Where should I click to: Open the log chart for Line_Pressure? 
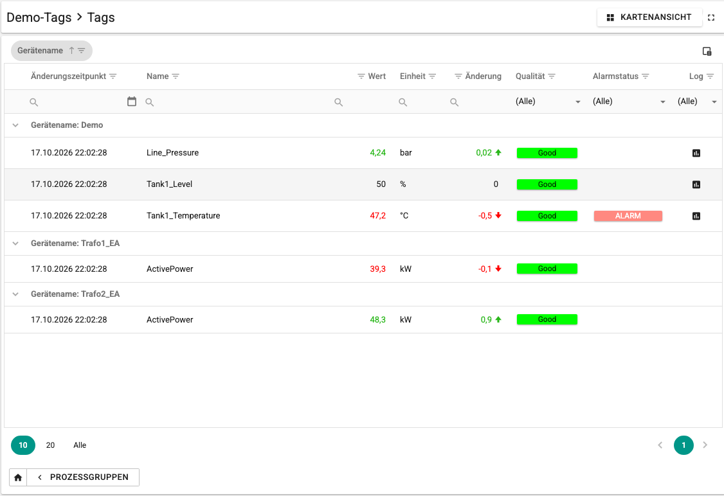point(696,153)
